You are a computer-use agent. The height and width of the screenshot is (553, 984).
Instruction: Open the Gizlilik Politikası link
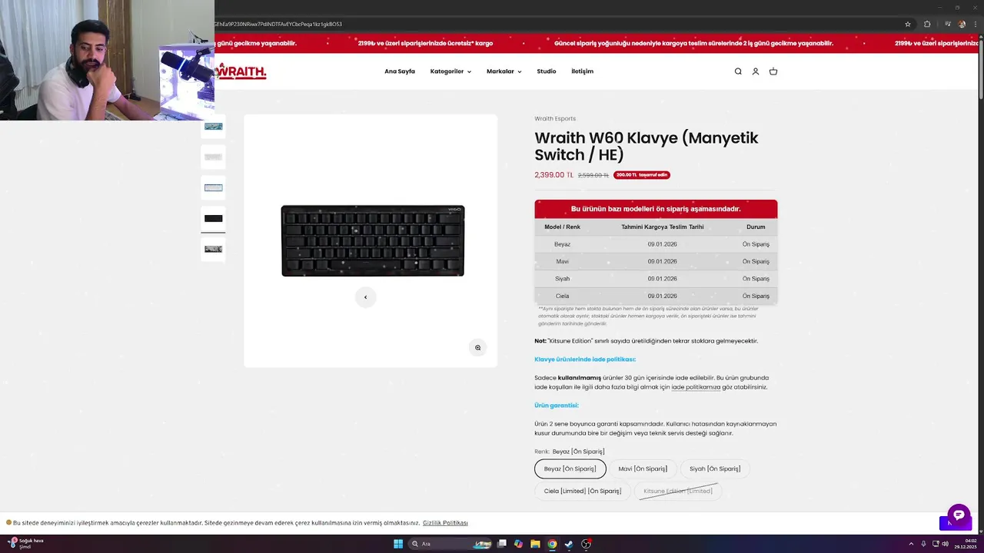pyautogui.click(x=445, y=523)
